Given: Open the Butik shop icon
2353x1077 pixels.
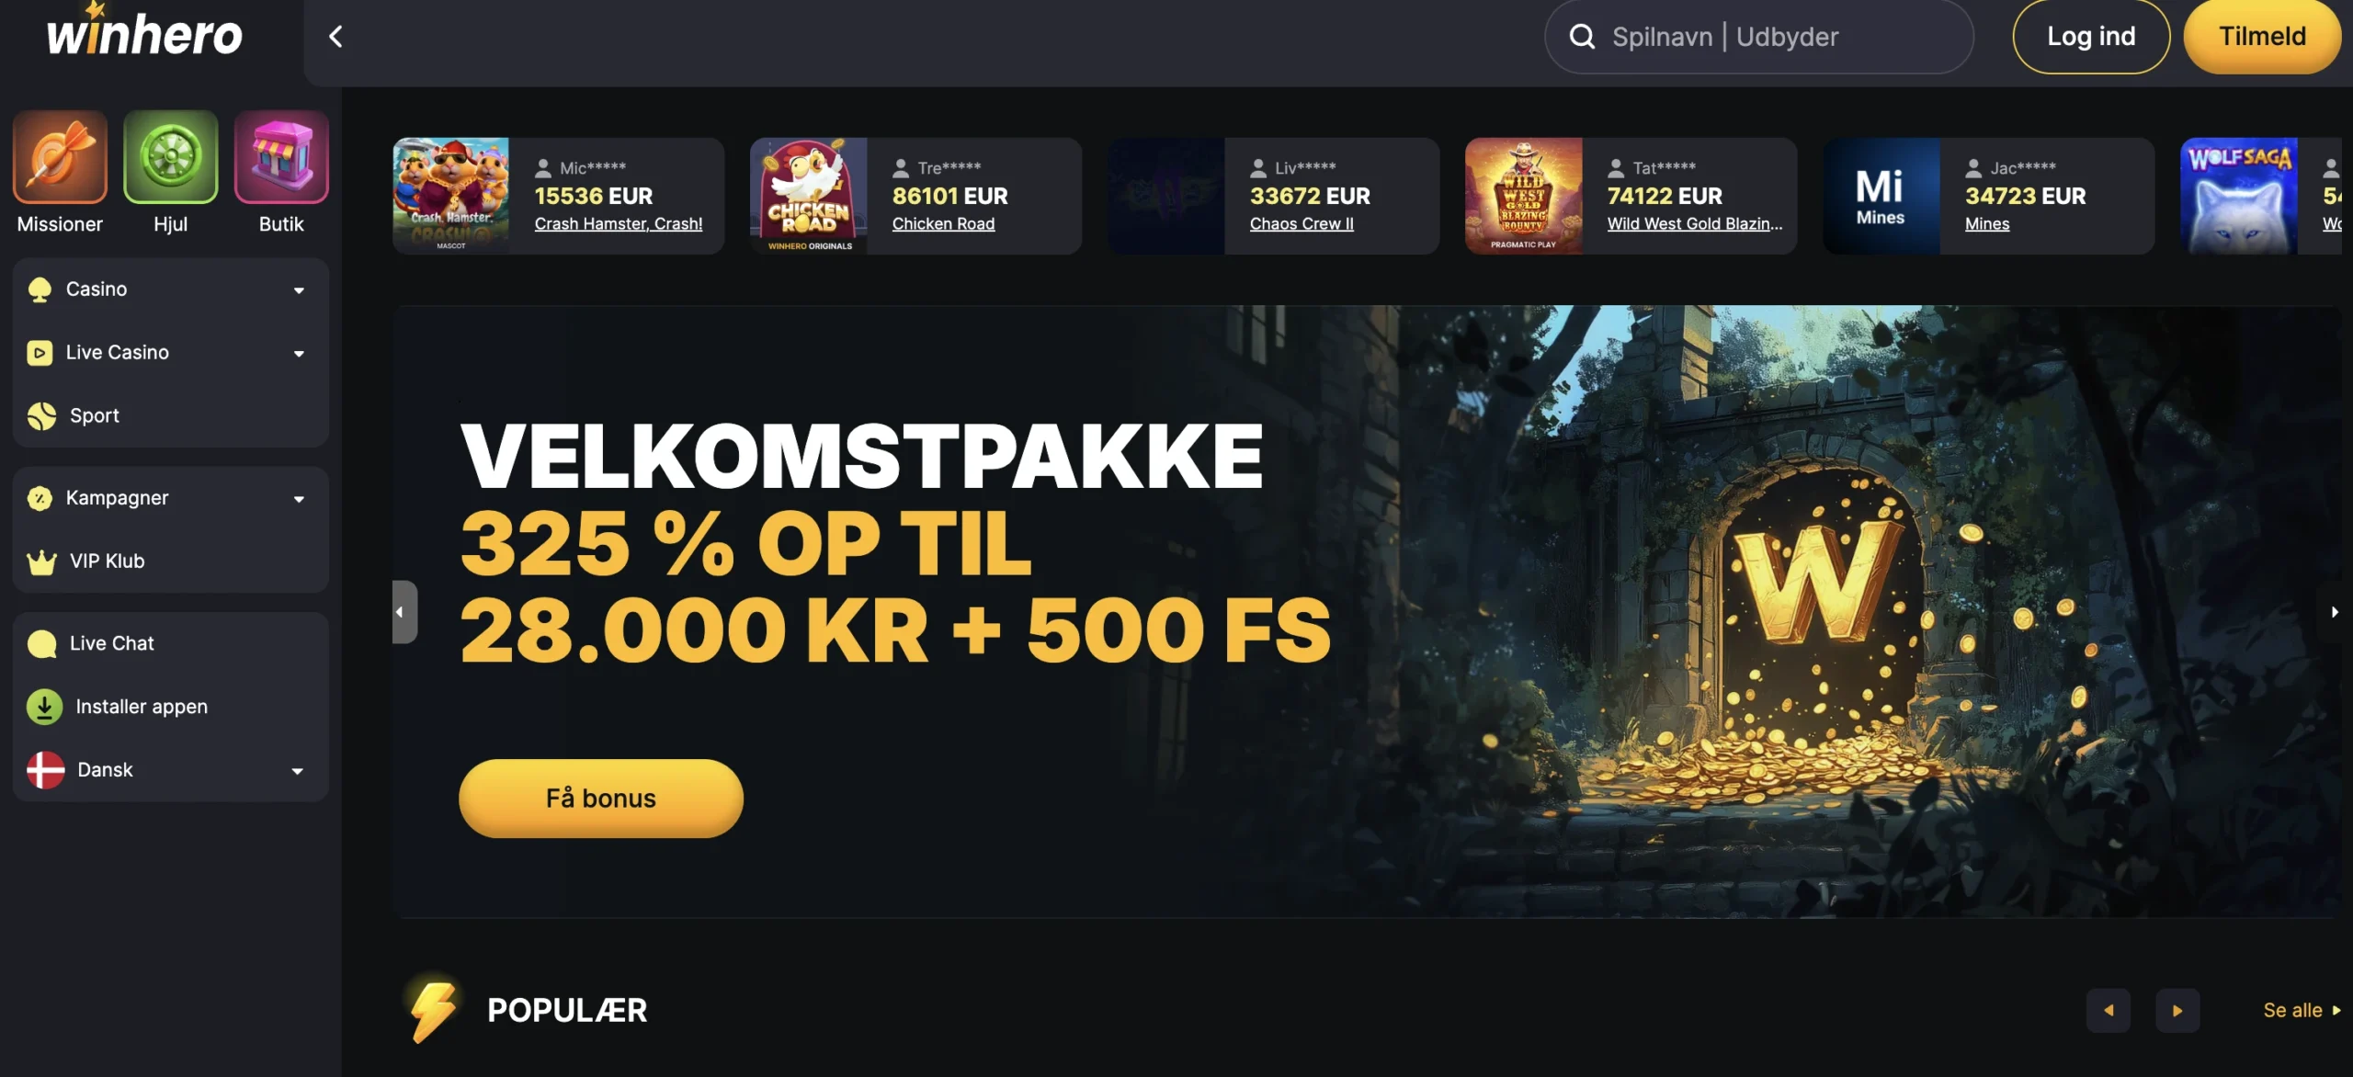Looking at the screenshot, I should pos(281,157).
